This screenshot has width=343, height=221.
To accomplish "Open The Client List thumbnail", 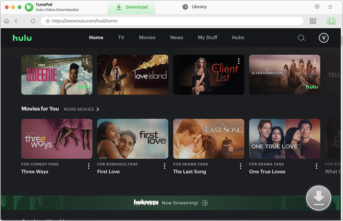I will [x=209, y=75].
